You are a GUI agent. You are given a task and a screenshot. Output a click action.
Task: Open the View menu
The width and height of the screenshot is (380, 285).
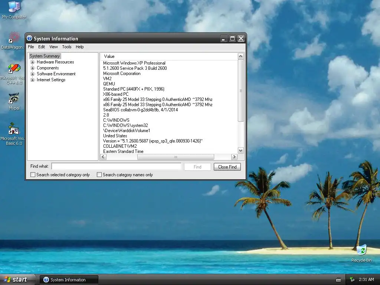tap(53, 47)
